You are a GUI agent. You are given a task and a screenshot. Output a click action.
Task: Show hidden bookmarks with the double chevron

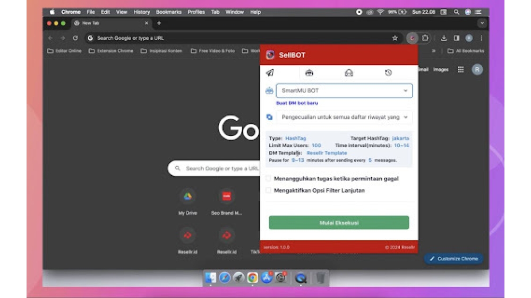click(x=433, y=51)
